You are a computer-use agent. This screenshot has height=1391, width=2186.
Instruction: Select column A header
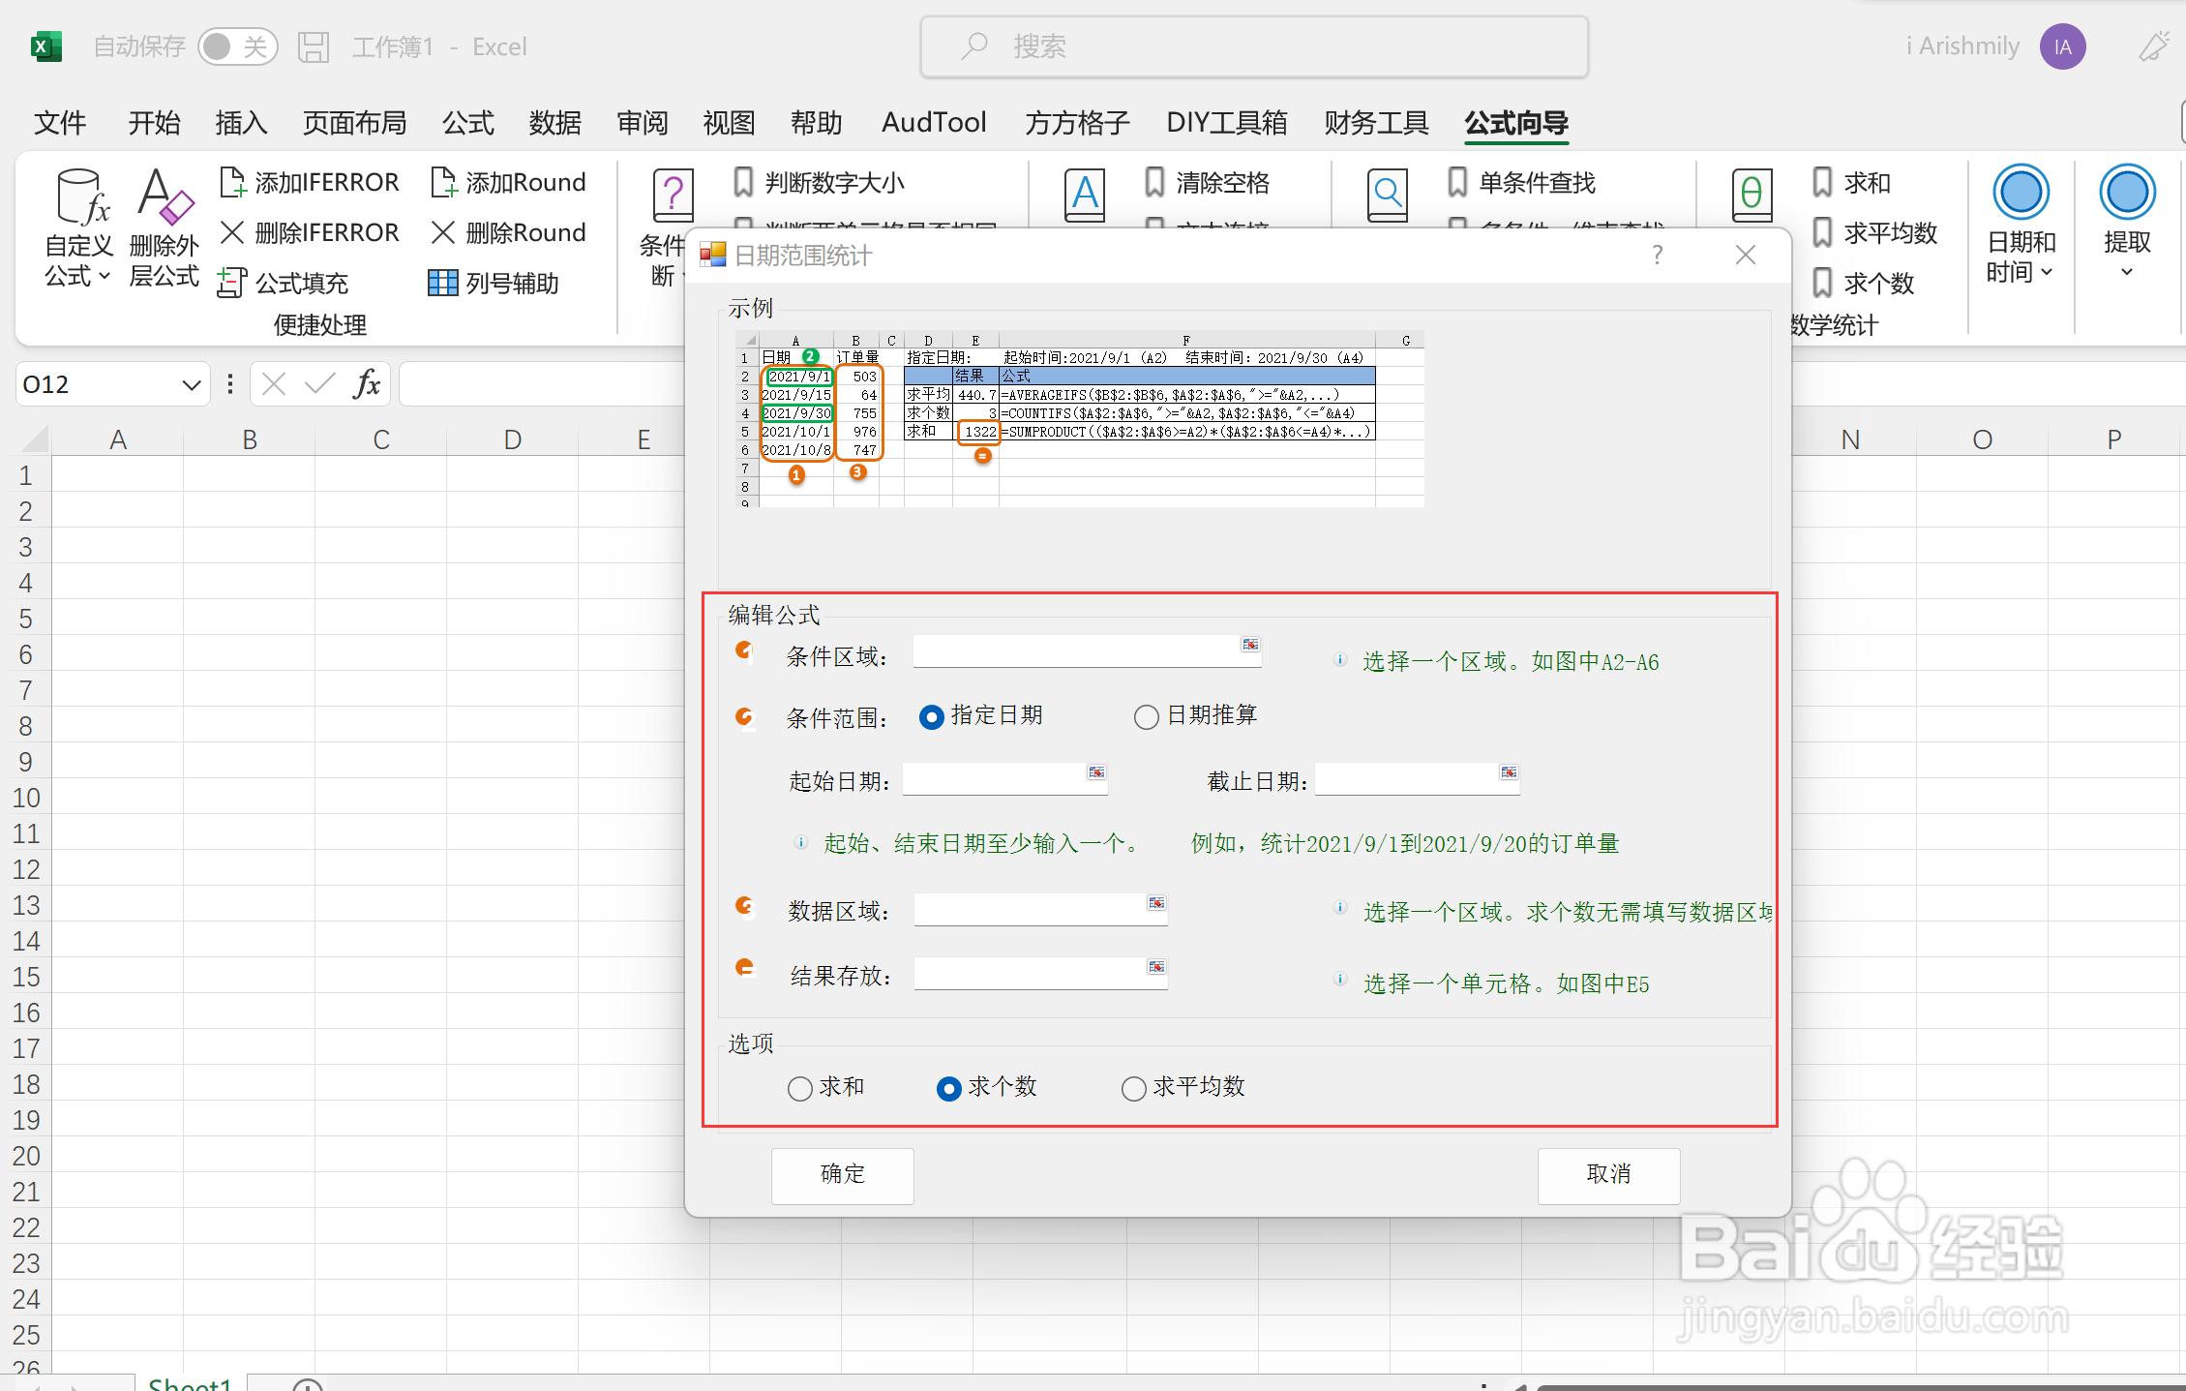117,439
